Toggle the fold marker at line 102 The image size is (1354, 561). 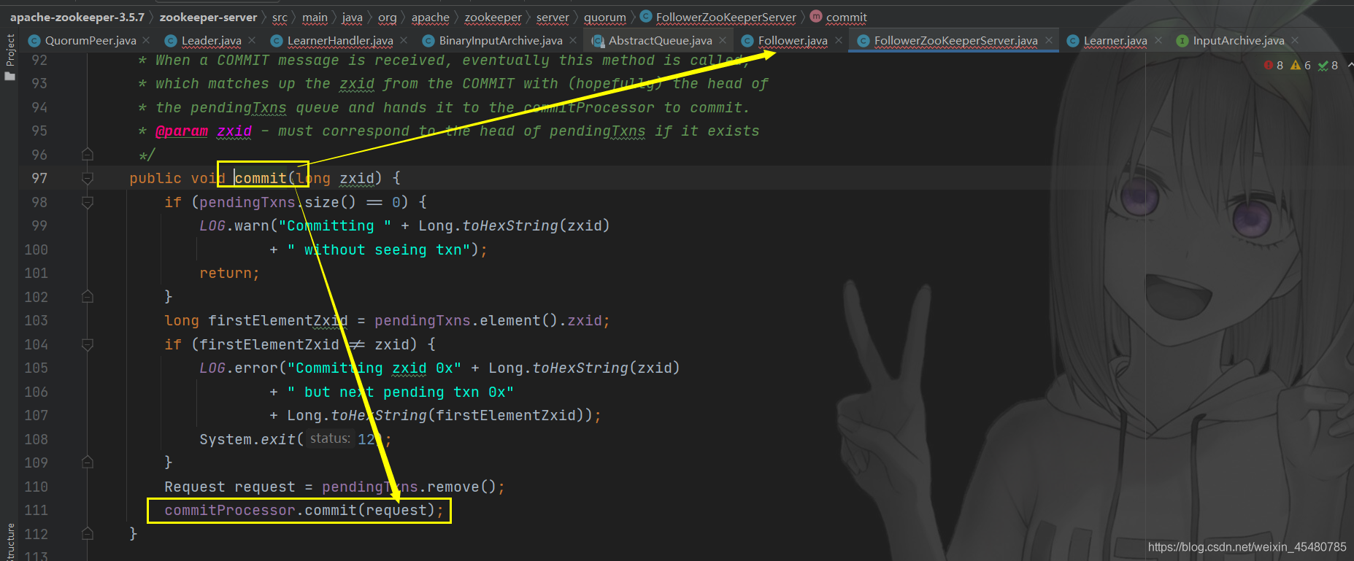click(x=88, y=297)
